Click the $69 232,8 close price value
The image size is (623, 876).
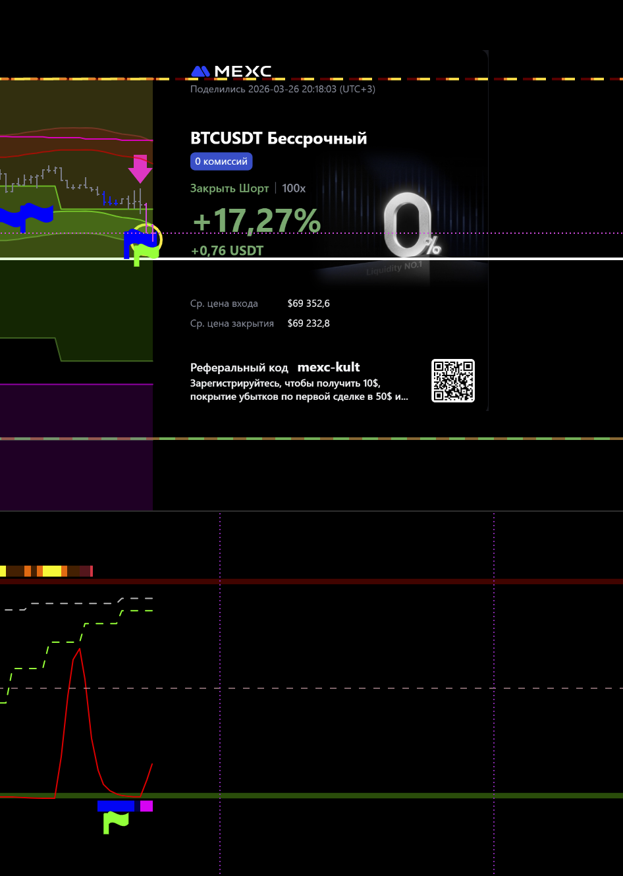click(x=308, y=323)
